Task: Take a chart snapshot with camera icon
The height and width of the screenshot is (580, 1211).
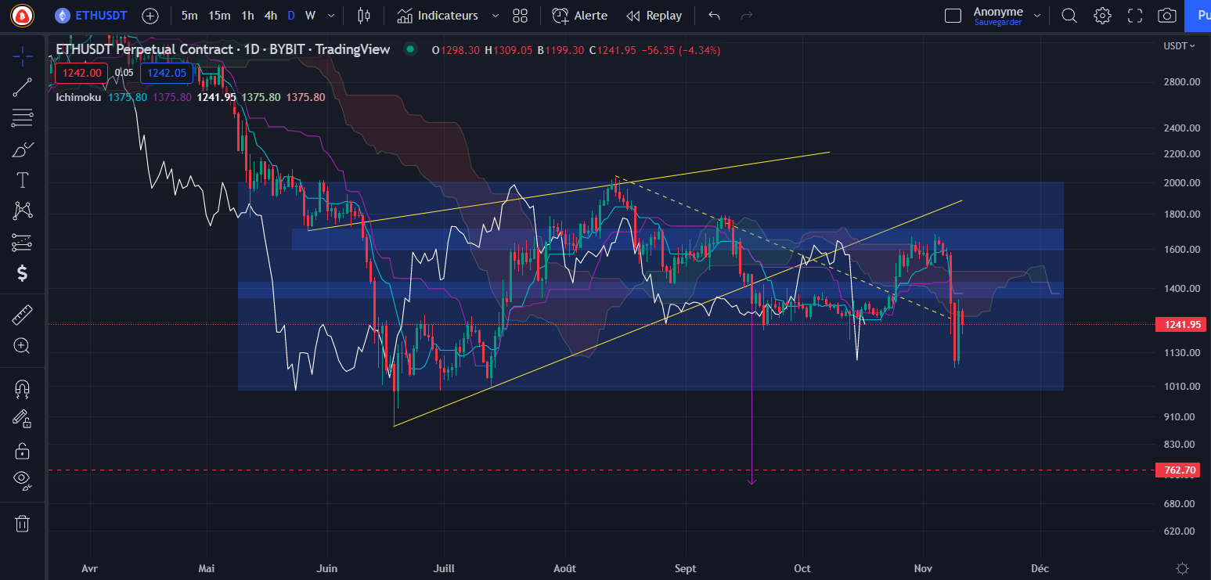Action: 1166,16
